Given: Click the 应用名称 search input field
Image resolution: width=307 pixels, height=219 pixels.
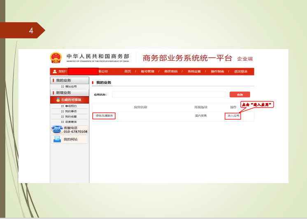Looking at the screenshot, I should [x=169, y=94].
